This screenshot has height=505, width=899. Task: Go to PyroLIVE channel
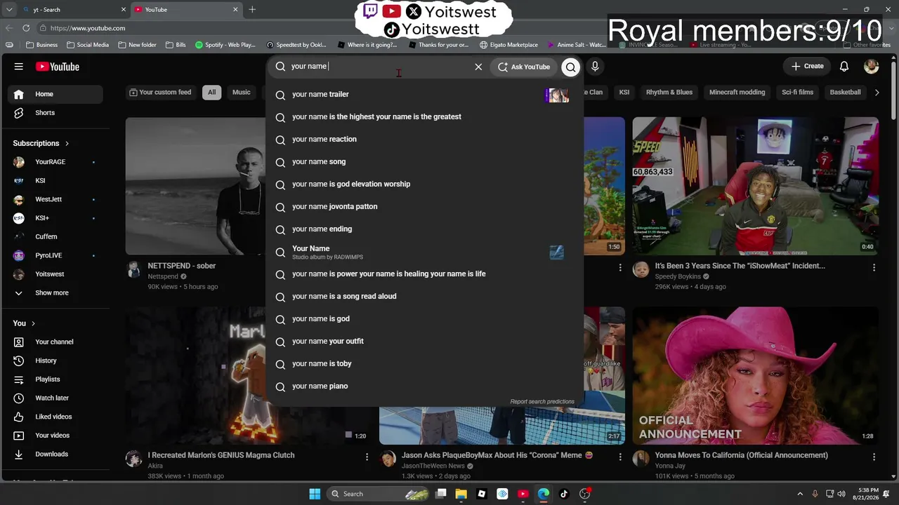[x=55, y=255]
